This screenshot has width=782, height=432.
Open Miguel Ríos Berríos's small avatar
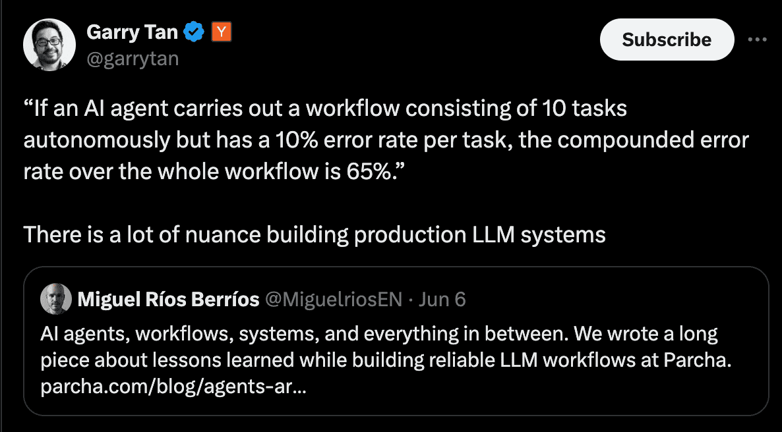(x=55, y=300)
